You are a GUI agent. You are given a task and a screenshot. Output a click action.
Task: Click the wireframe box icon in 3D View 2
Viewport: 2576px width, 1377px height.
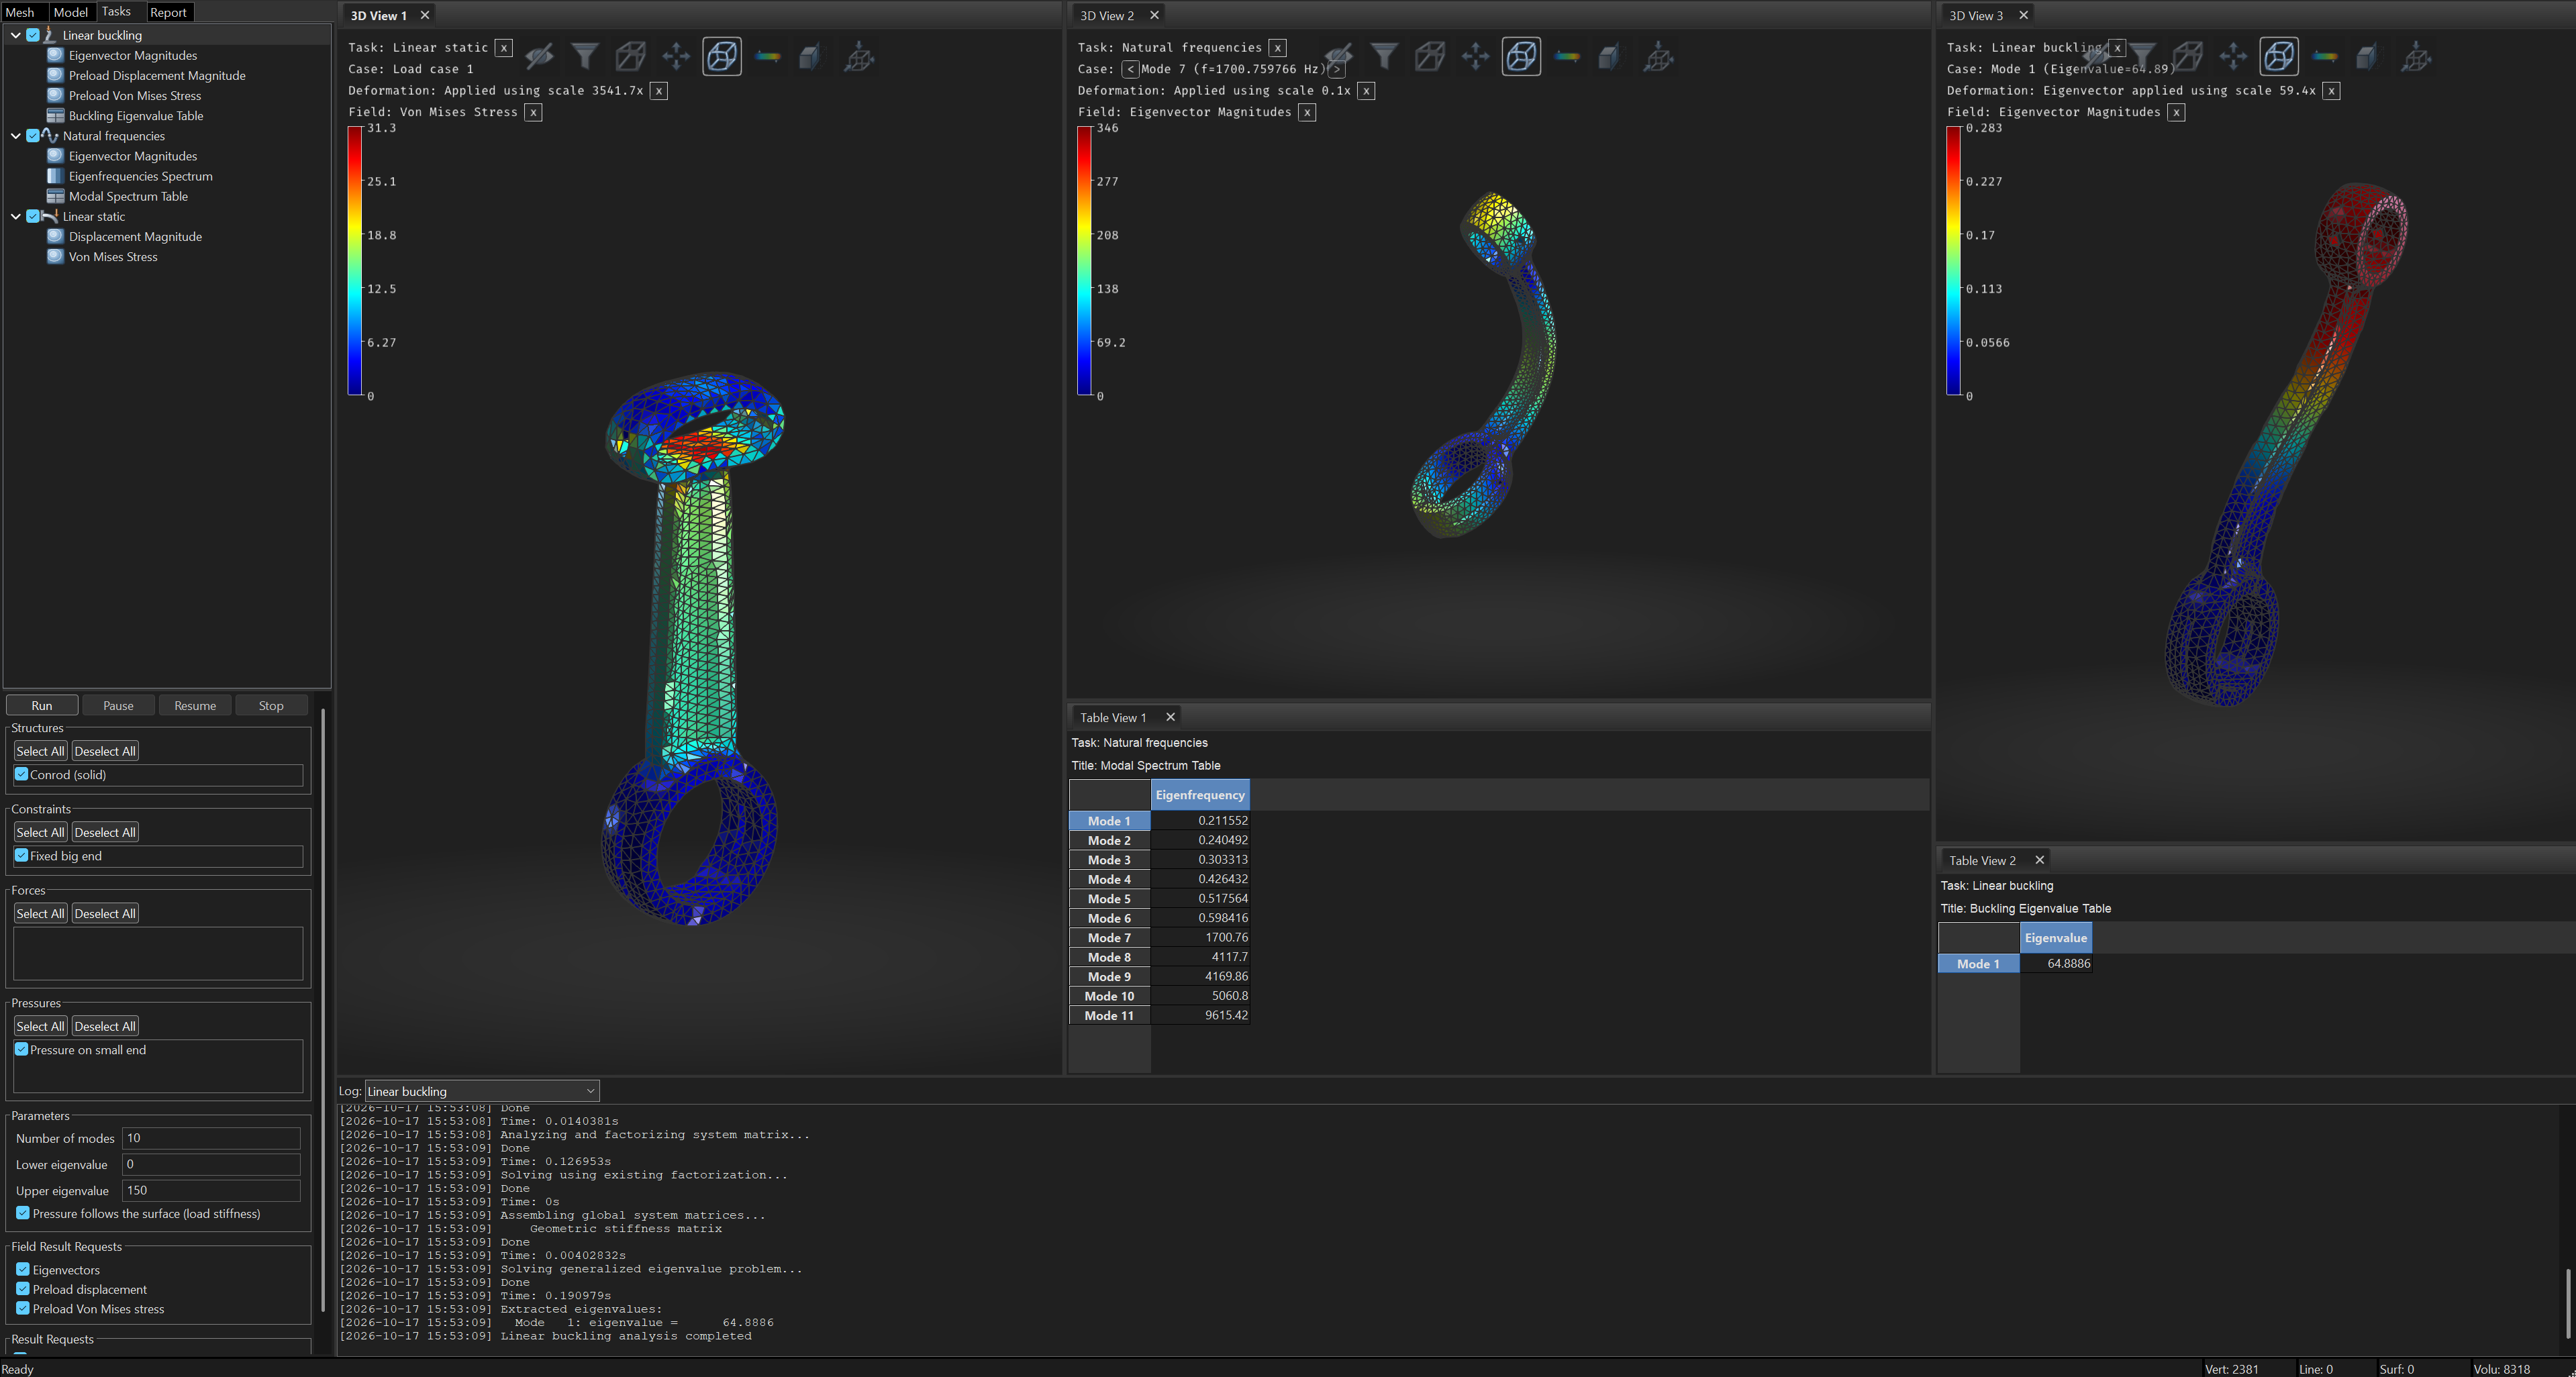(1430, 56)
